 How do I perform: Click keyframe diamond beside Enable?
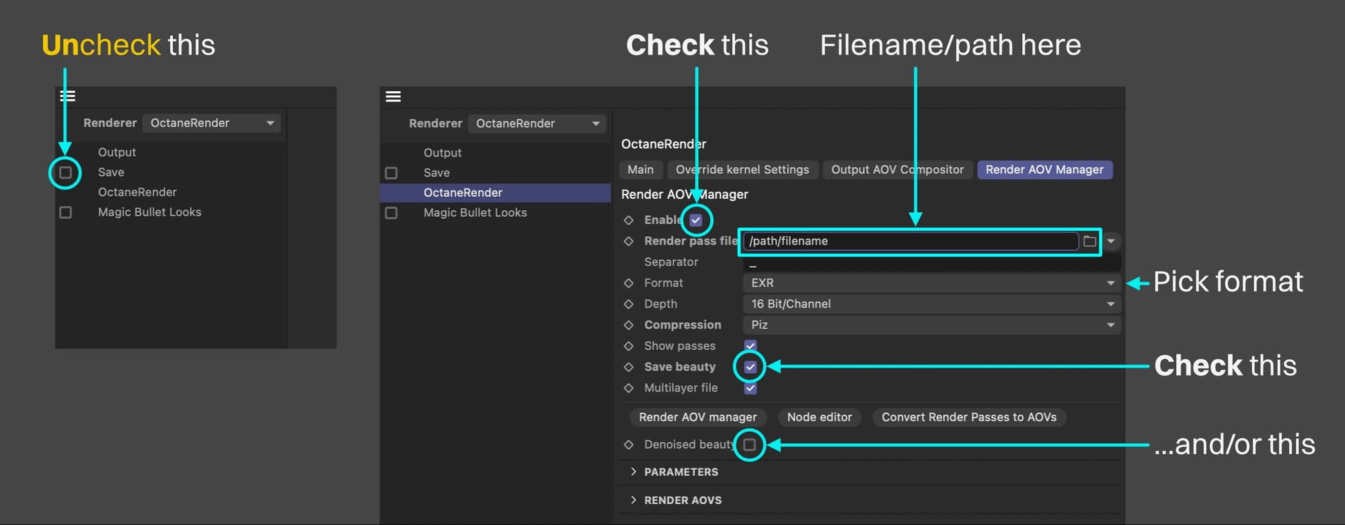tap(629, 220)
